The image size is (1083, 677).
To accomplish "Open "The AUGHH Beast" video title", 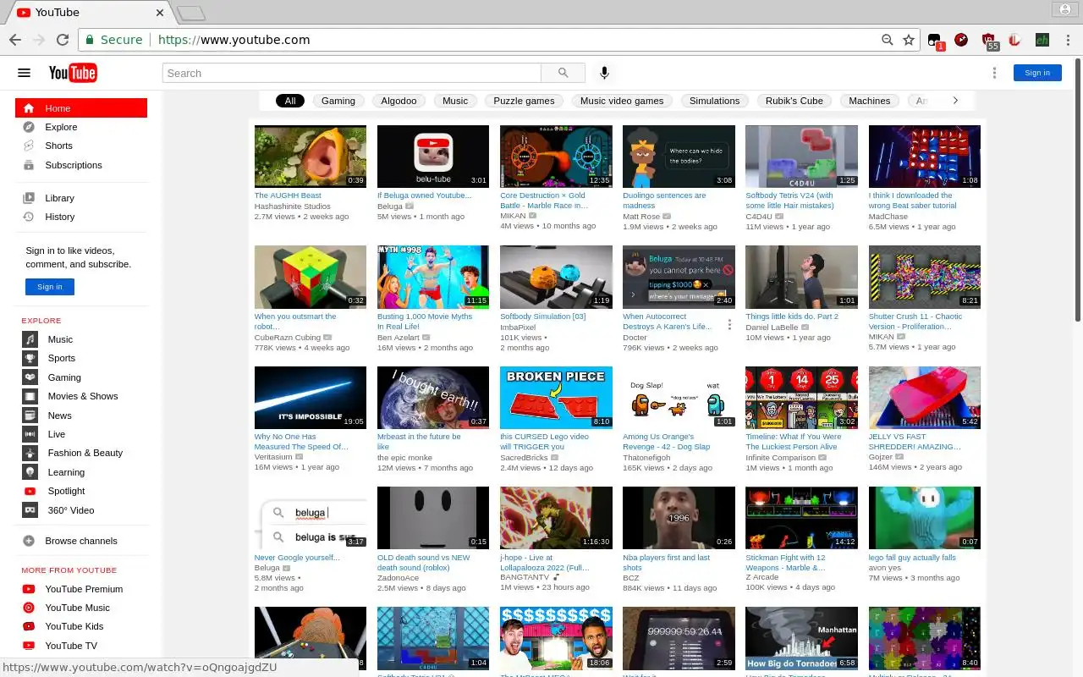I will (x=289, y=195).
